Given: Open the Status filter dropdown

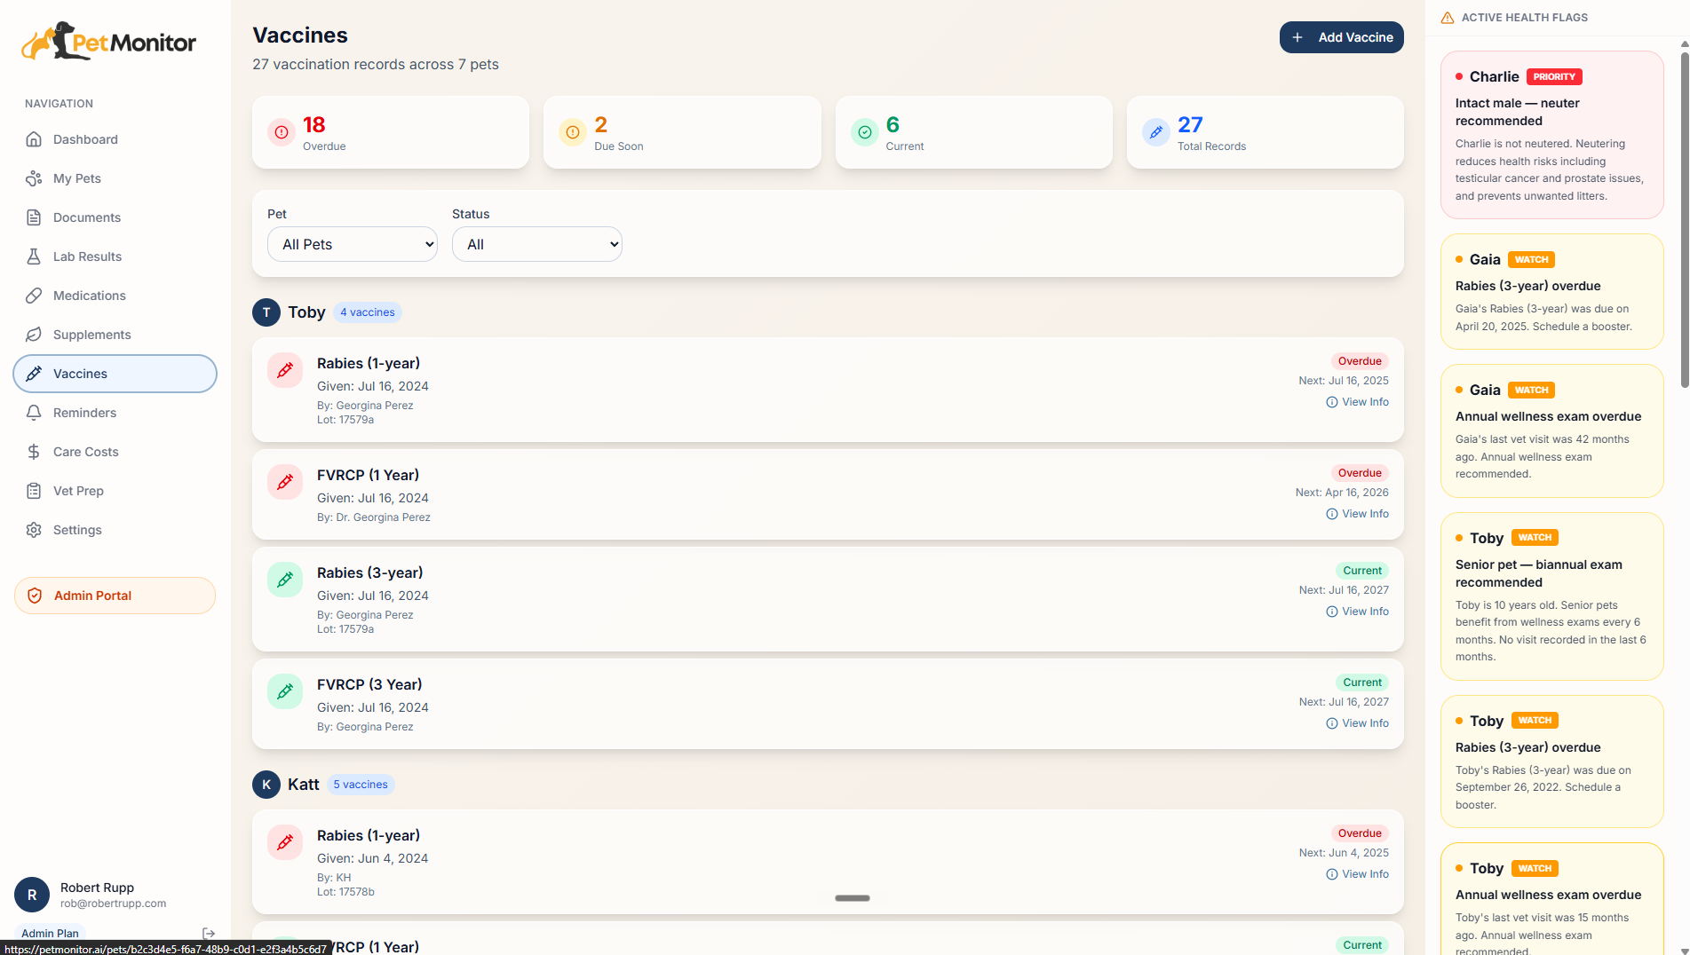Looking at the screenshot, I should [537, 244].
